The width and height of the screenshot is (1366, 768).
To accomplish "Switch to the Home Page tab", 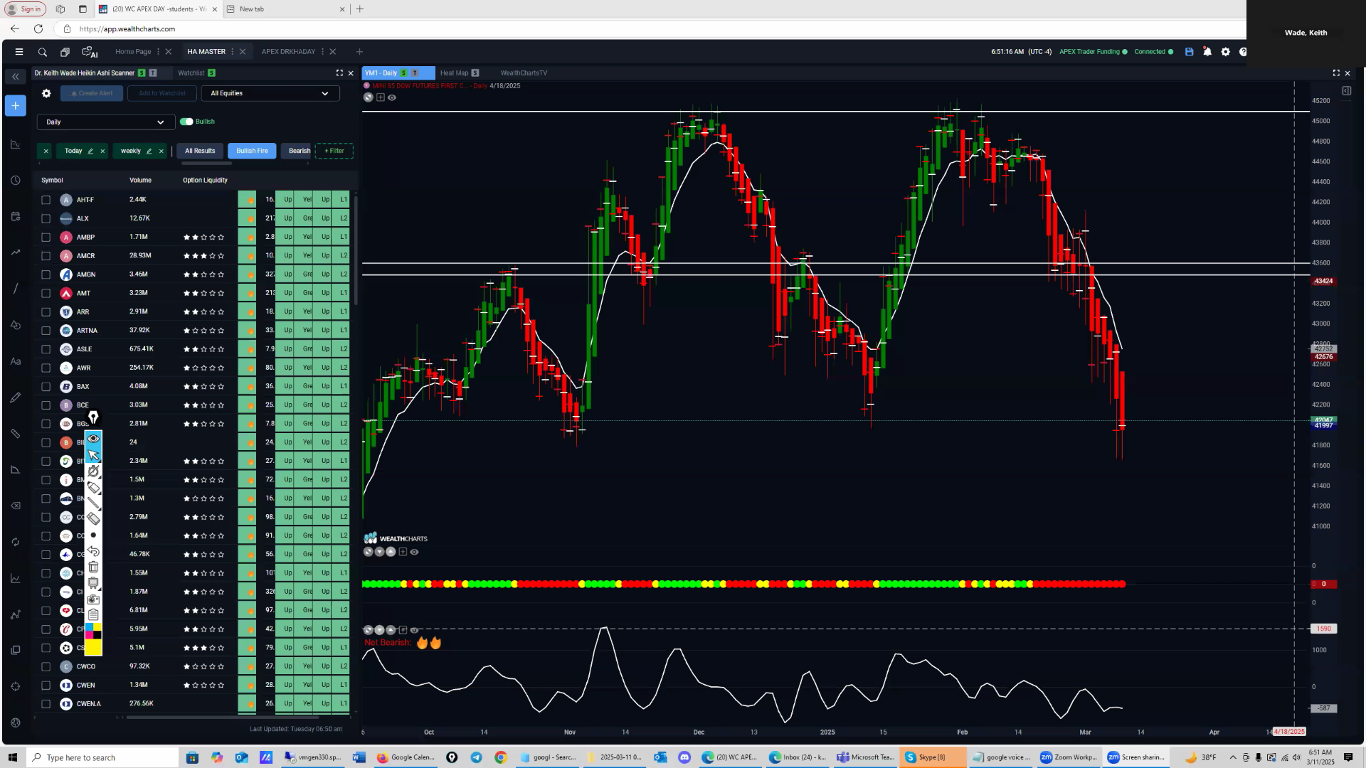I will (x=133, y=52).
